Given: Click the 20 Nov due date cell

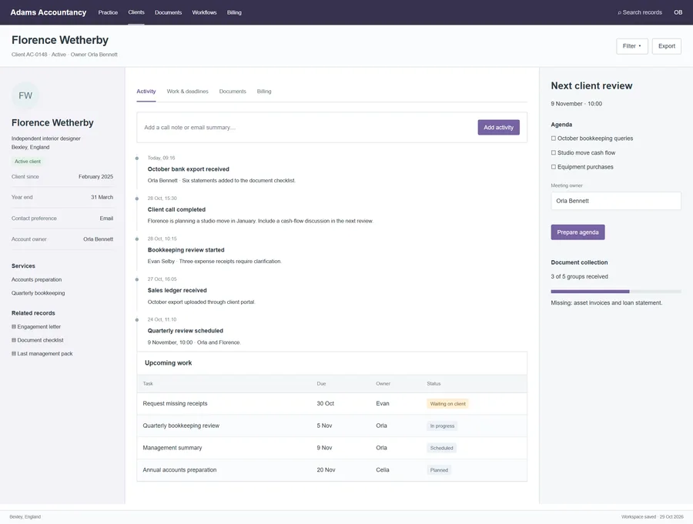Looking at the screenshot, I should click(326, 469).
